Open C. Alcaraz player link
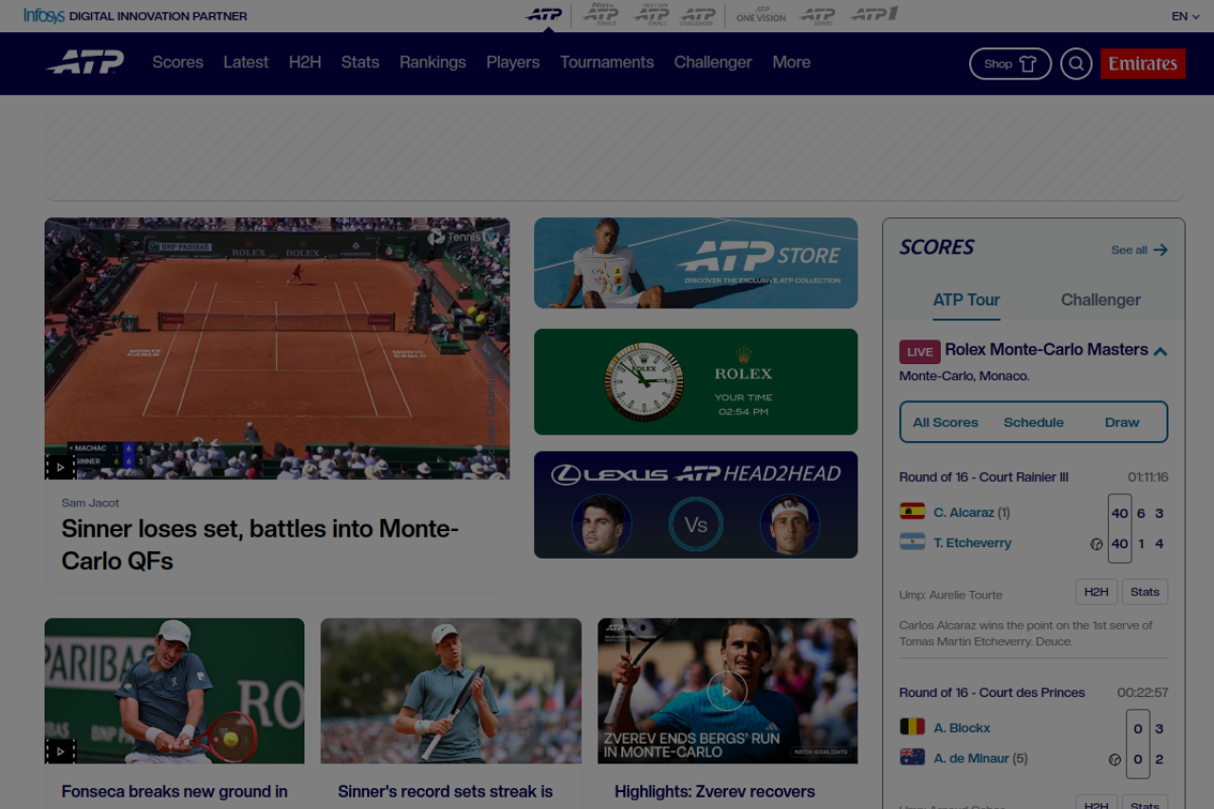Screen dimensions: 1214x809 coord(964,512)
